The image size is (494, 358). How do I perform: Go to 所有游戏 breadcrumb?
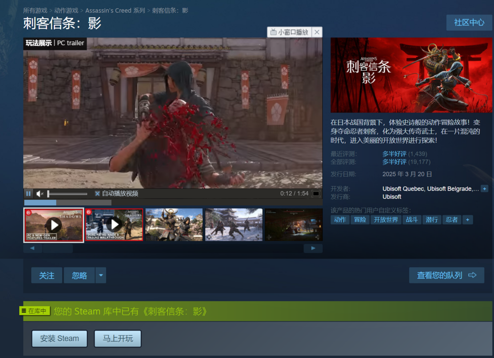(35, 11)
